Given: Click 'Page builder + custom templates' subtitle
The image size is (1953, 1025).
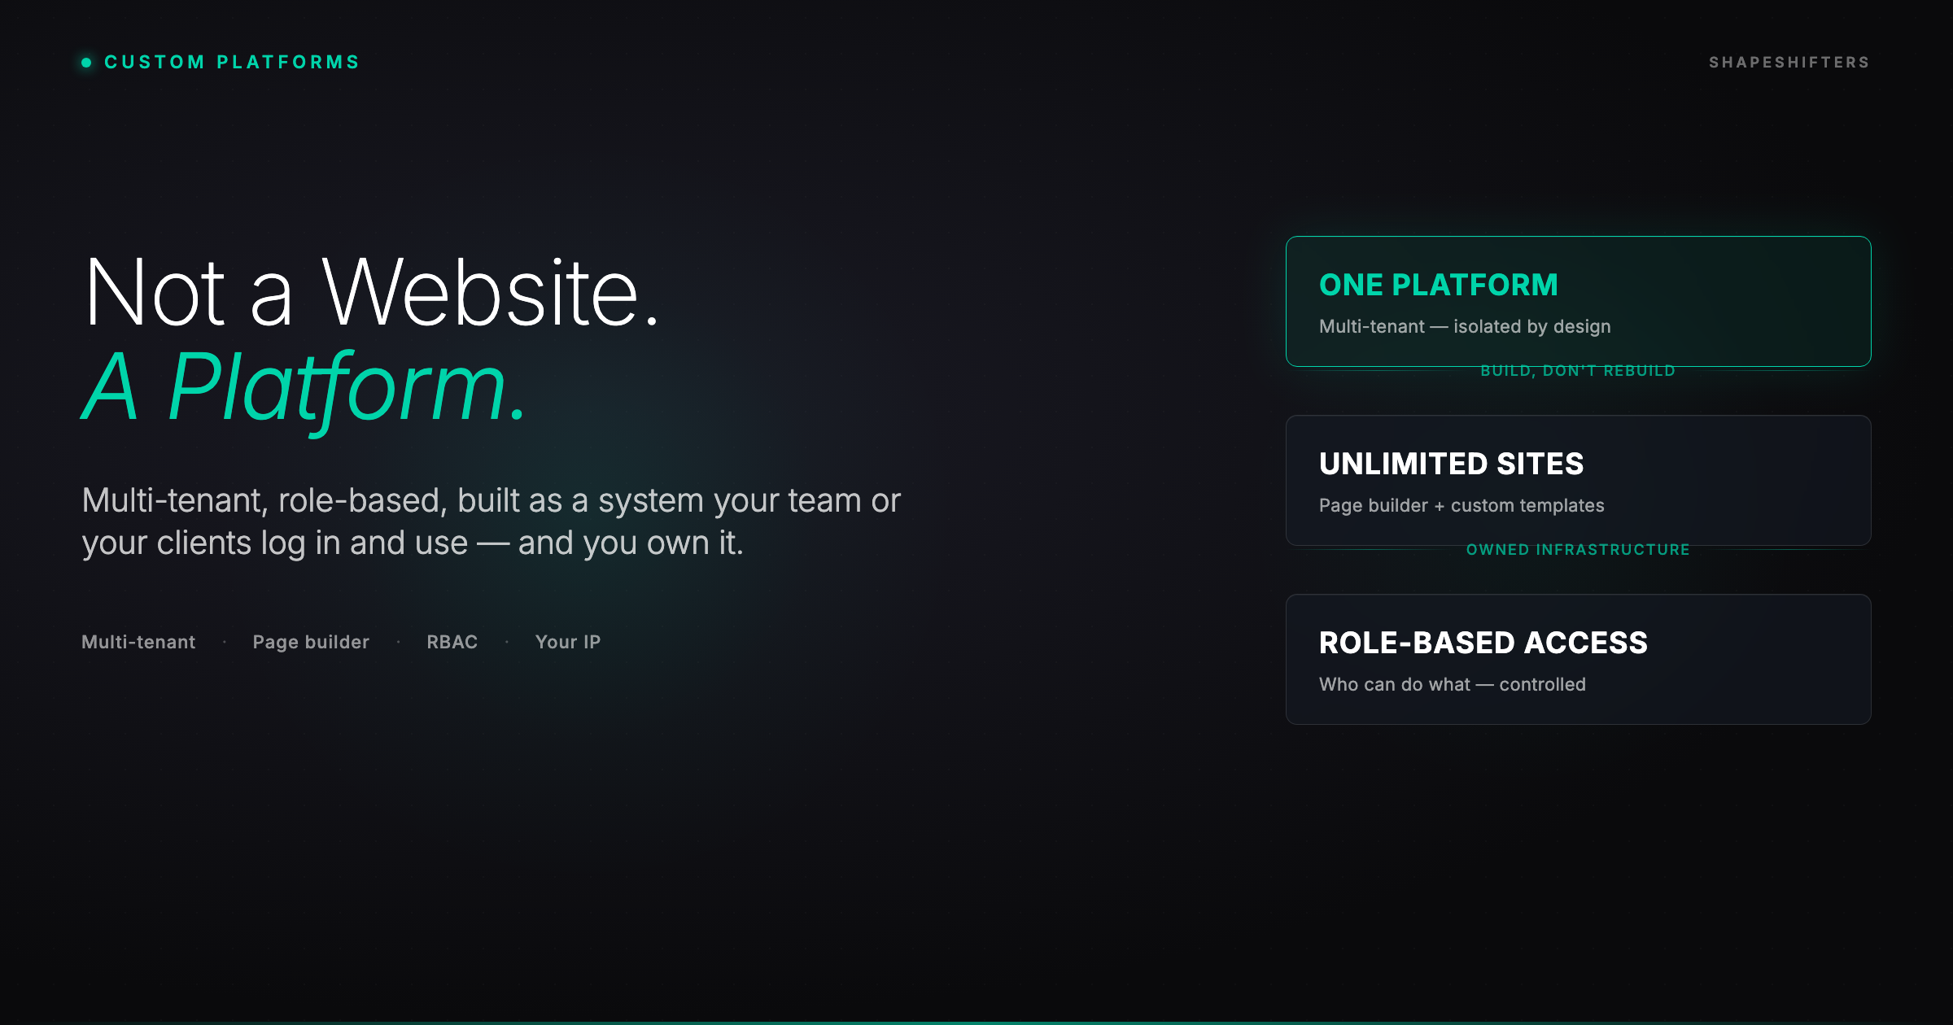Looking at the screenshot, I should point(1461,505).
